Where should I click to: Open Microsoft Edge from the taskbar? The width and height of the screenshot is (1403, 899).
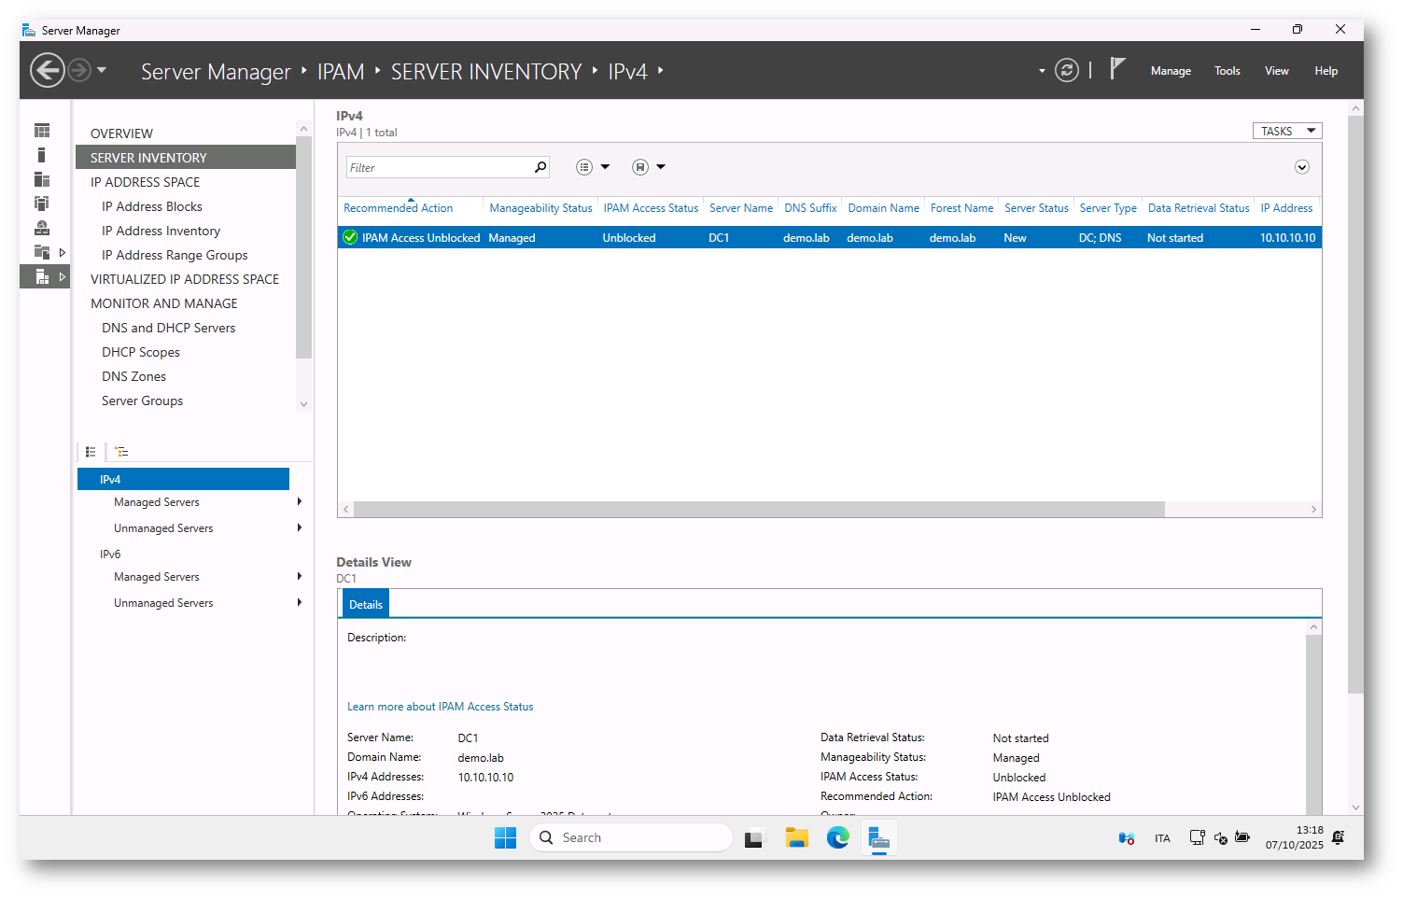(x=837, y=837)
